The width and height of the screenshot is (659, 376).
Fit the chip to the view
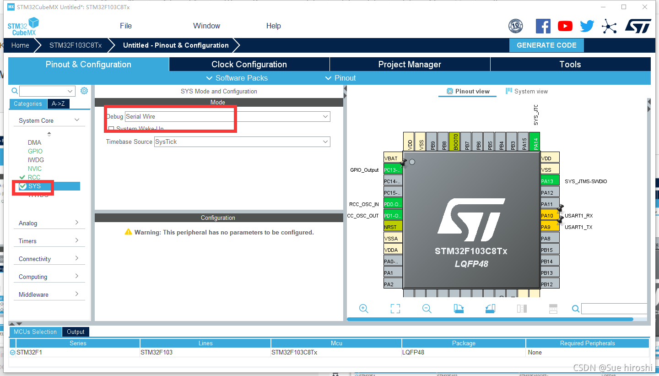(x=395, y=309)
